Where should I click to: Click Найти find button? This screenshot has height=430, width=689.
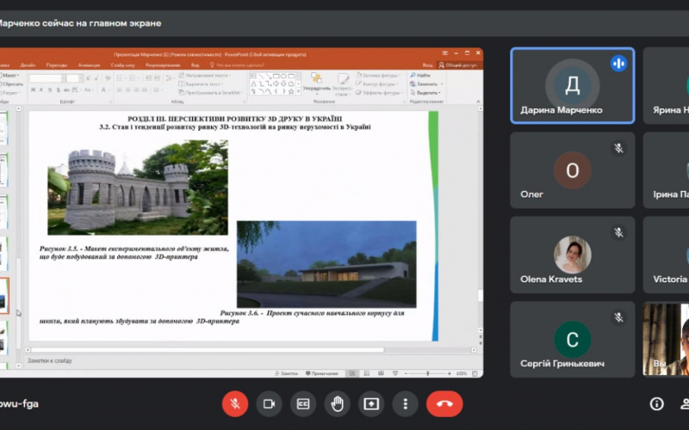[x=420, y=76]
